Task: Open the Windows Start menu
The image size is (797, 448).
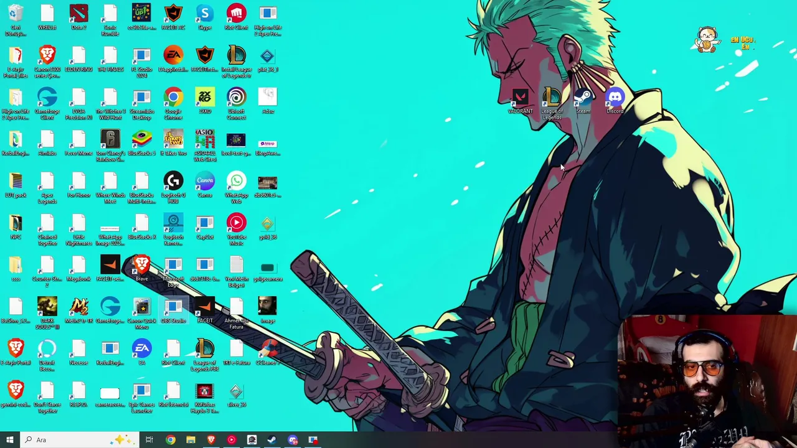Action: point(9,440)
